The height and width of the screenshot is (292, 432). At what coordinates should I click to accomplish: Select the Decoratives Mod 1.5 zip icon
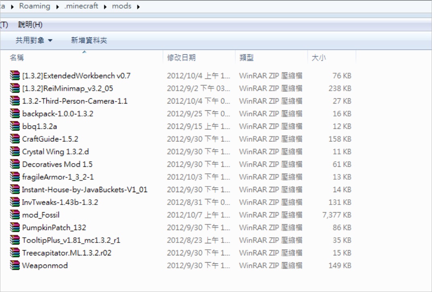point(15,164)
